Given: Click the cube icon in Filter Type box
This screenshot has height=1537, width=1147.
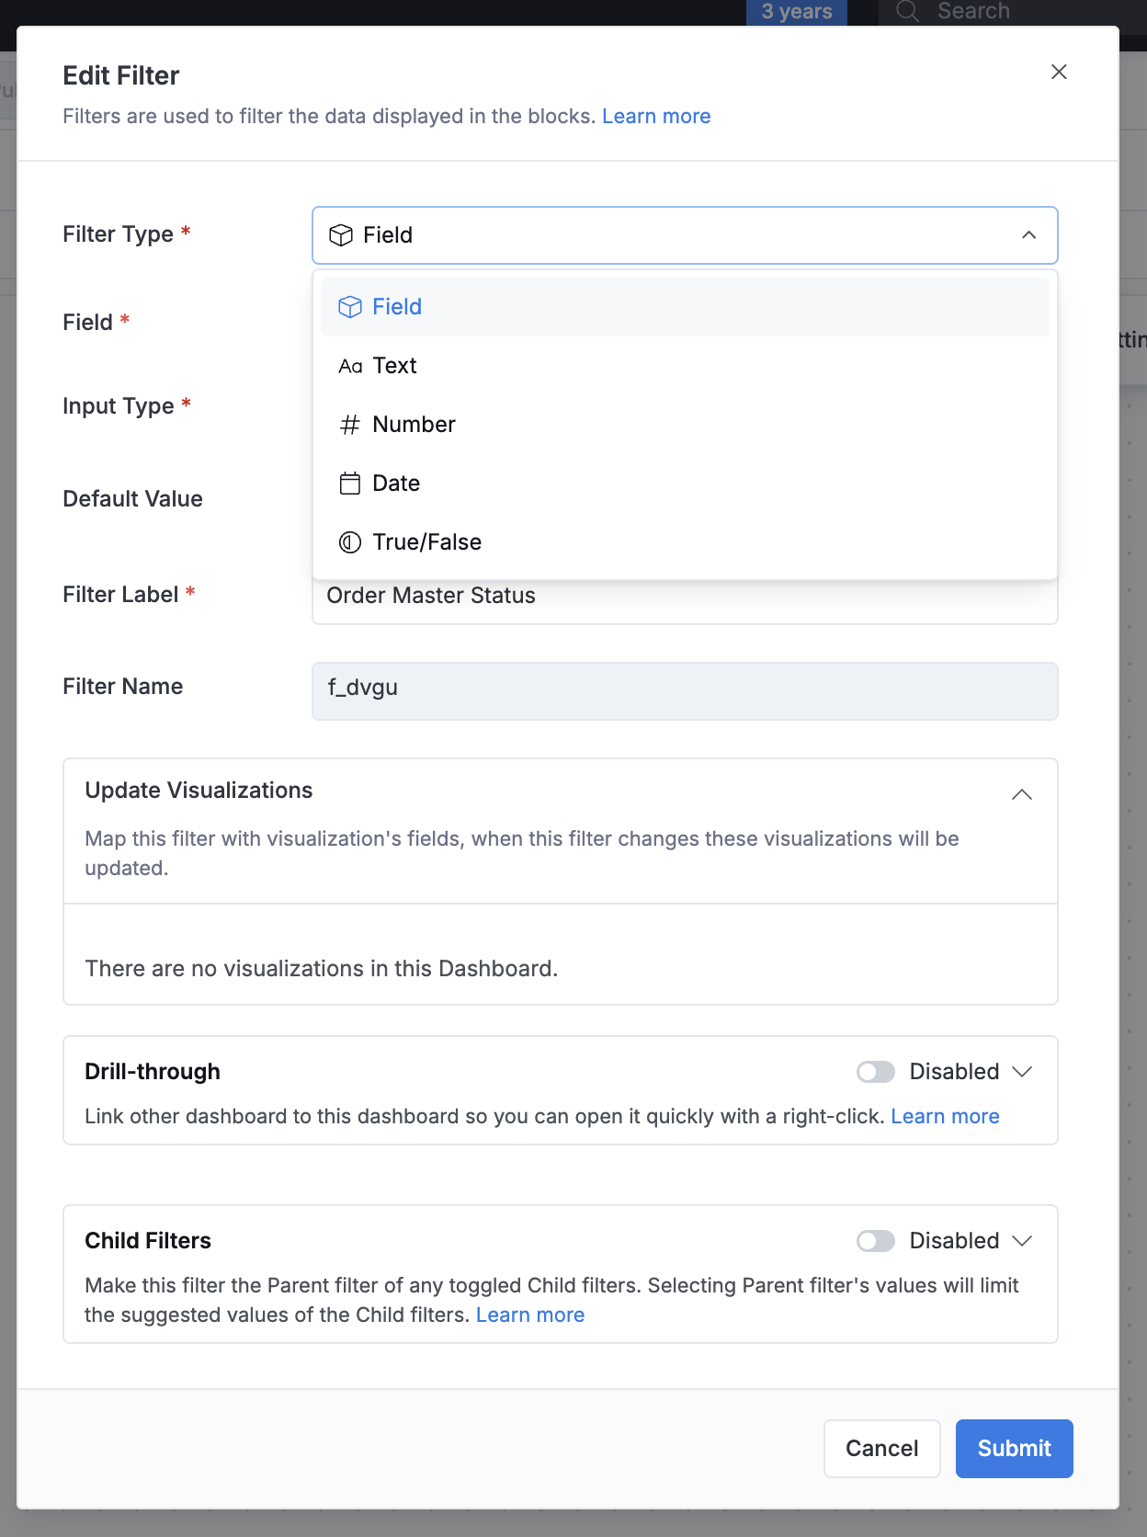Looking at the screenshot, I should [x=341, y=235].
